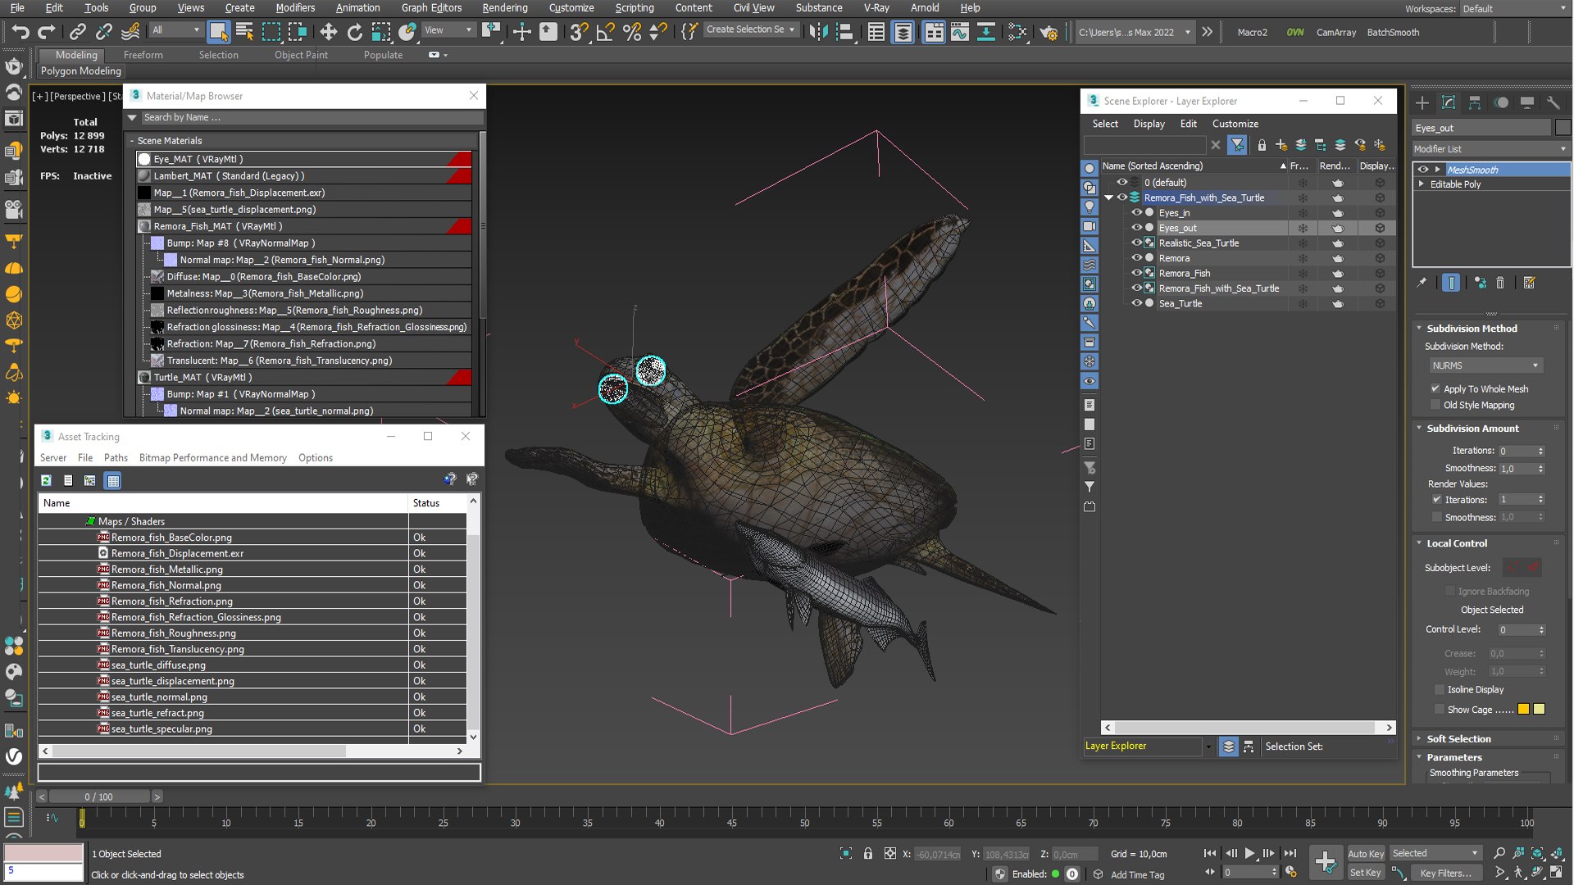Image resolution: width=1574 pixels, height=885 pixels.
Task: Click the Redo arrow in main toolbar
Action: coord(47,32)
